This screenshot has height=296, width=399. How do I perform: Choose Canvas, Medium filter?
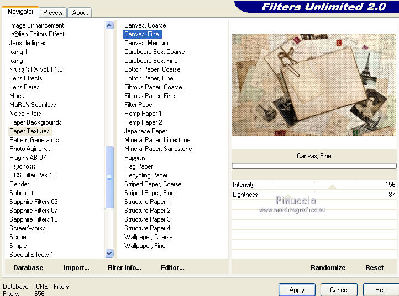click(146, 43)
